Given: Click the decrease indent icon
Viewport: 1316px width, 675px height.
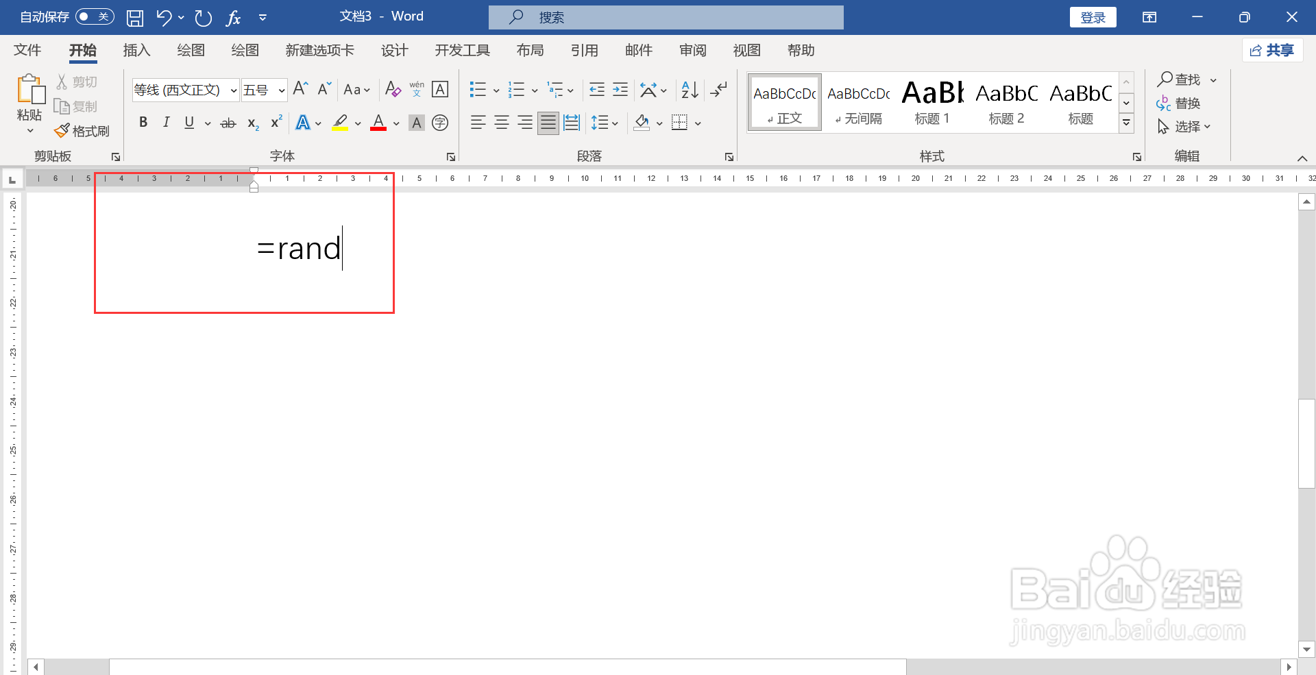Looking at the screenshot, I should click(597, 89).
